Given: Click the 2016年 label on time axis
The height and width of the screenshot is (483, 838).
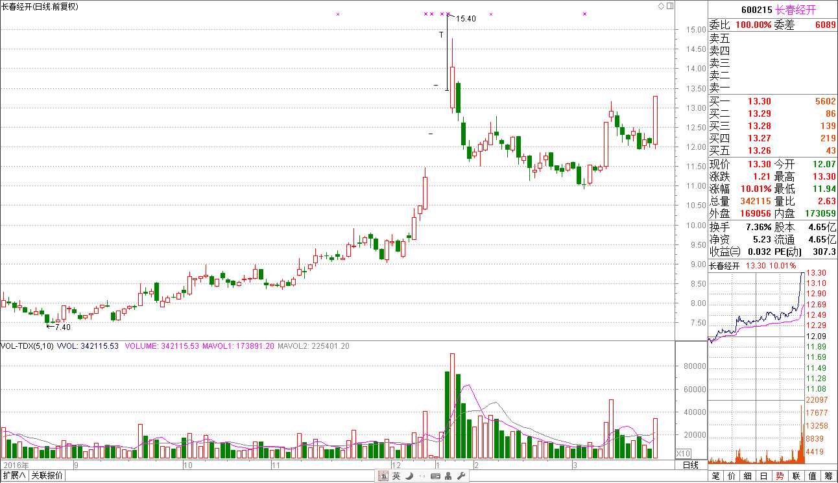Looking at the screenshot, I should pos(16,465).
